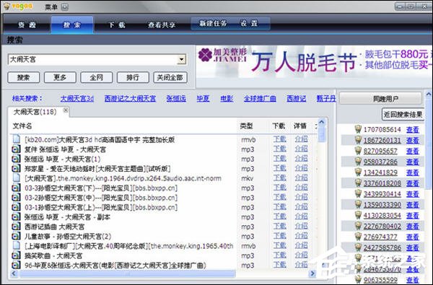
Task: Open the 下载 tab
Action: (117, 25)
